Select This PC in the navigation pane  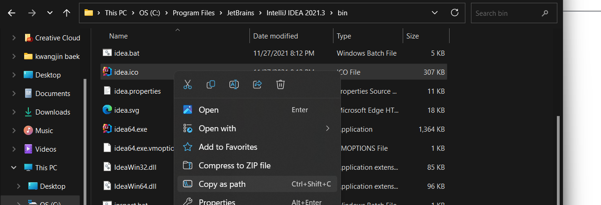point(46,168)
